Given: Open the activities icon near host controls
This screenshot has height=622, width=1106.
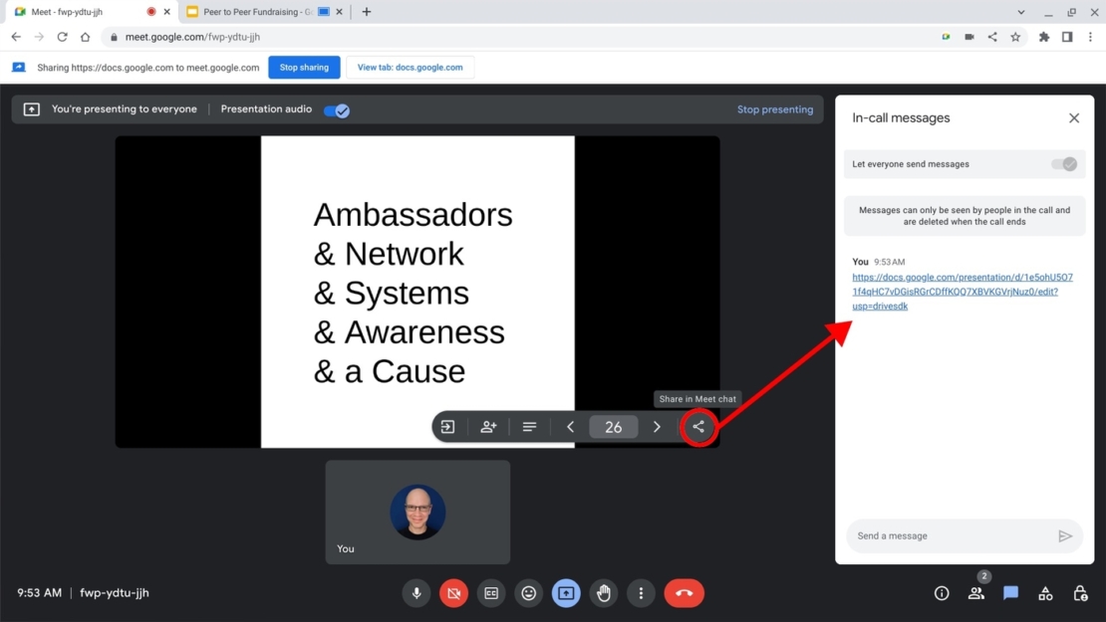Looking at the screenshot, I should tap(1045, 592).
